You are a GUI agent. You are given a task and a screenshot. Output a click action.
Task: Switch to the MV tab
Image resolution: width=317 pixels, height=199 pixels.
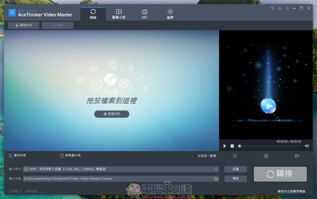[x=145, y=14]
